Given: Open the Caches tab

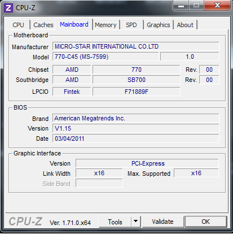Looking at the screenshot, I should [43, 25].
